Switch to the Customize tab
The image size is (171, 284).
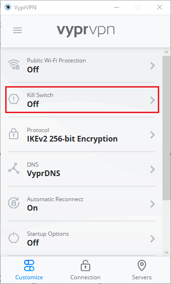pyautogui.click(x=29, y=270)
